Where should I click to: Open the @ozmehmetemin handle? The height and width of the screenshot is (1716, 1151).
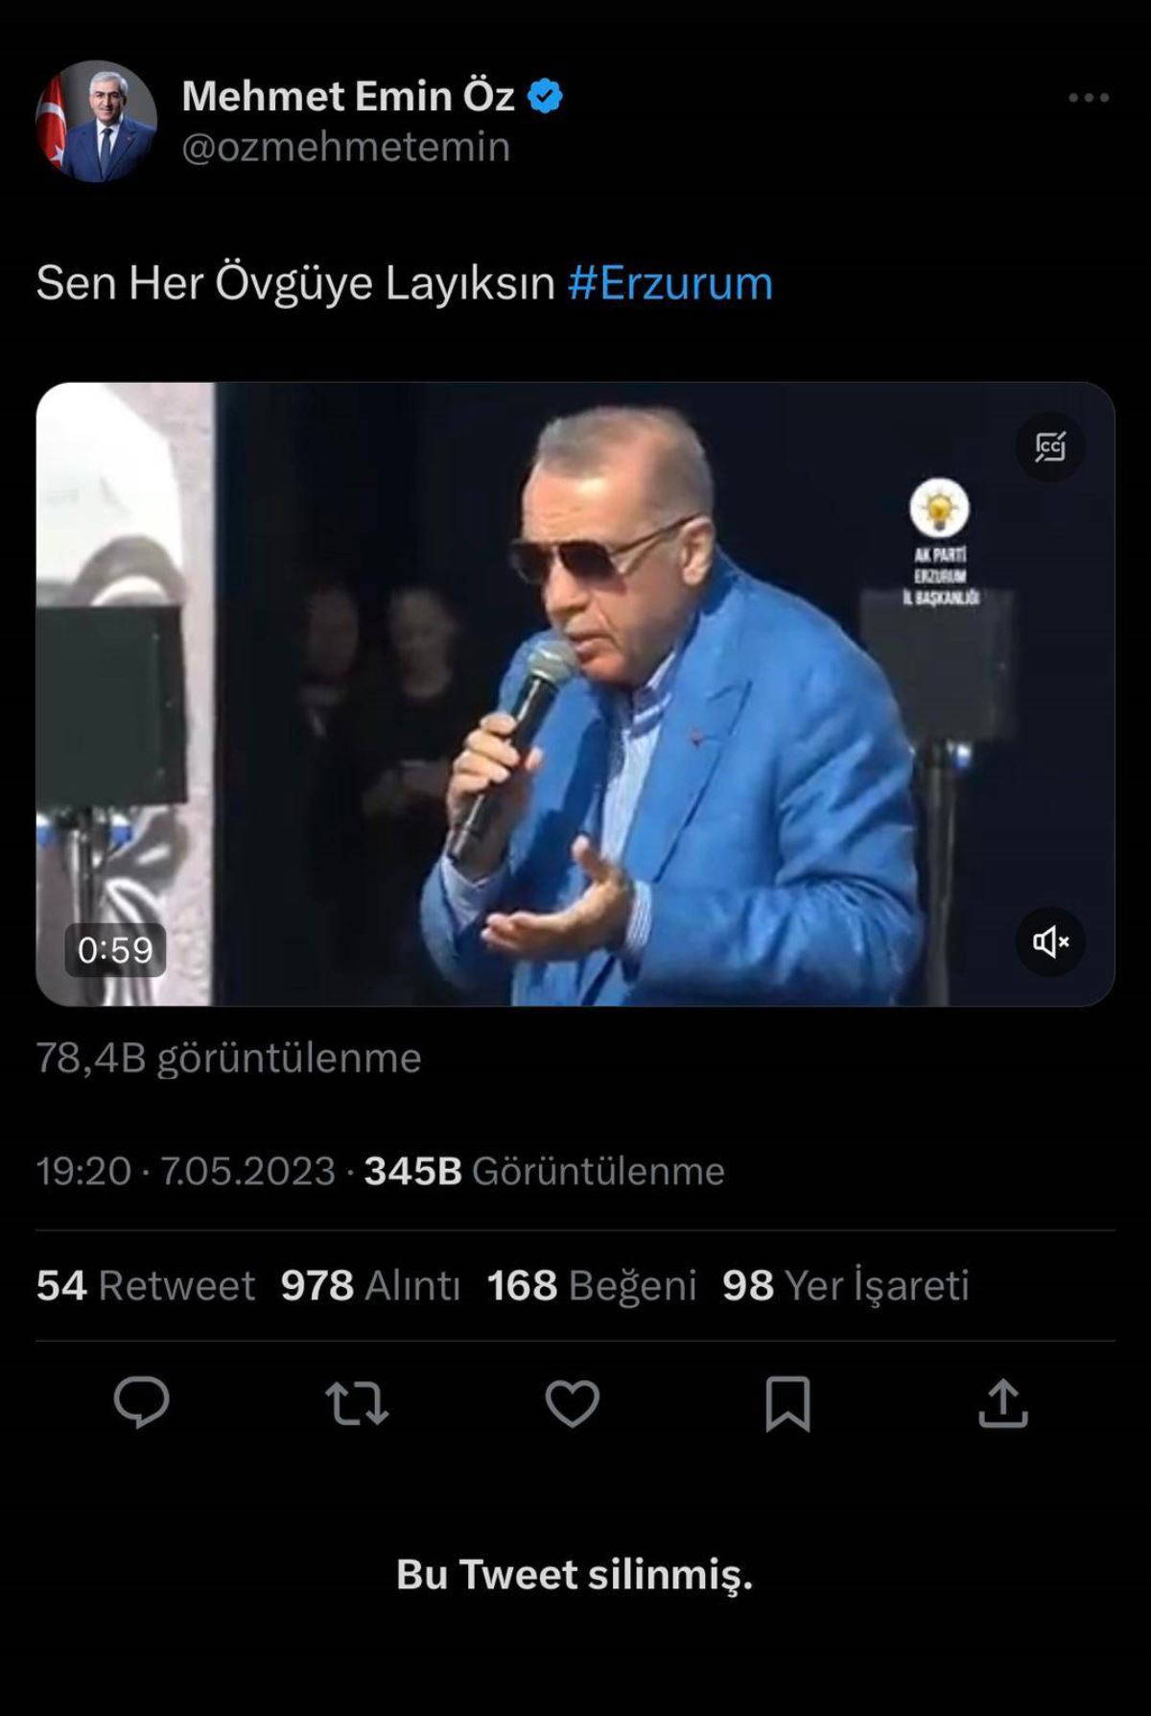(345, 147)
